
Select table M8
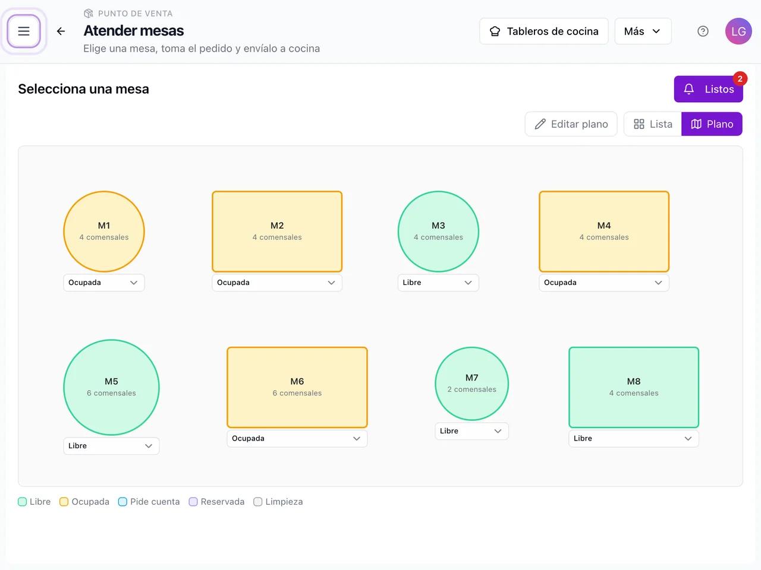(634, 387)
